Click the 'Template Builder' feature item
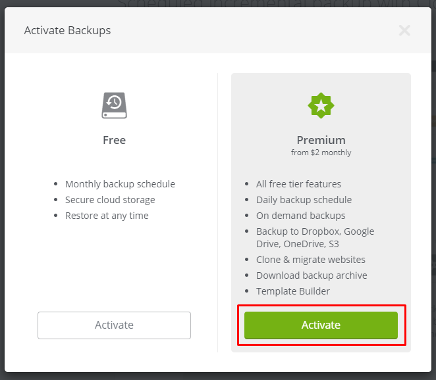 293,291
